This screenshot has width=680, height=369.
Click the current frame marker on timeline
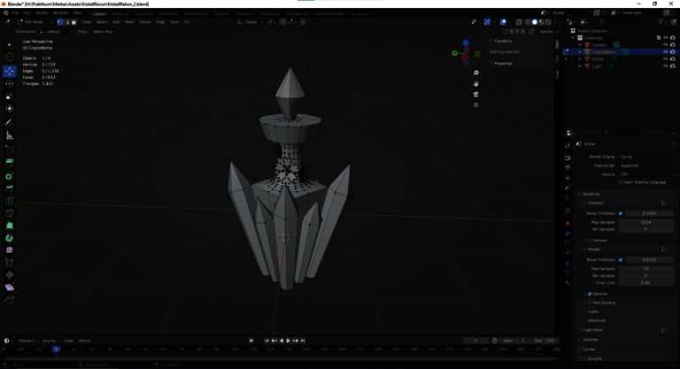click(x=56, y=349)
